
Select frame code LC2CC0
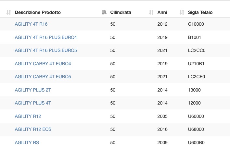197,50
